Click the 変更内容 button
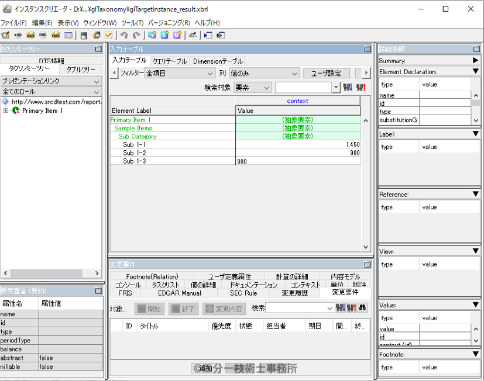Screen dimensions: 484x381 click(x=224, y=309)
